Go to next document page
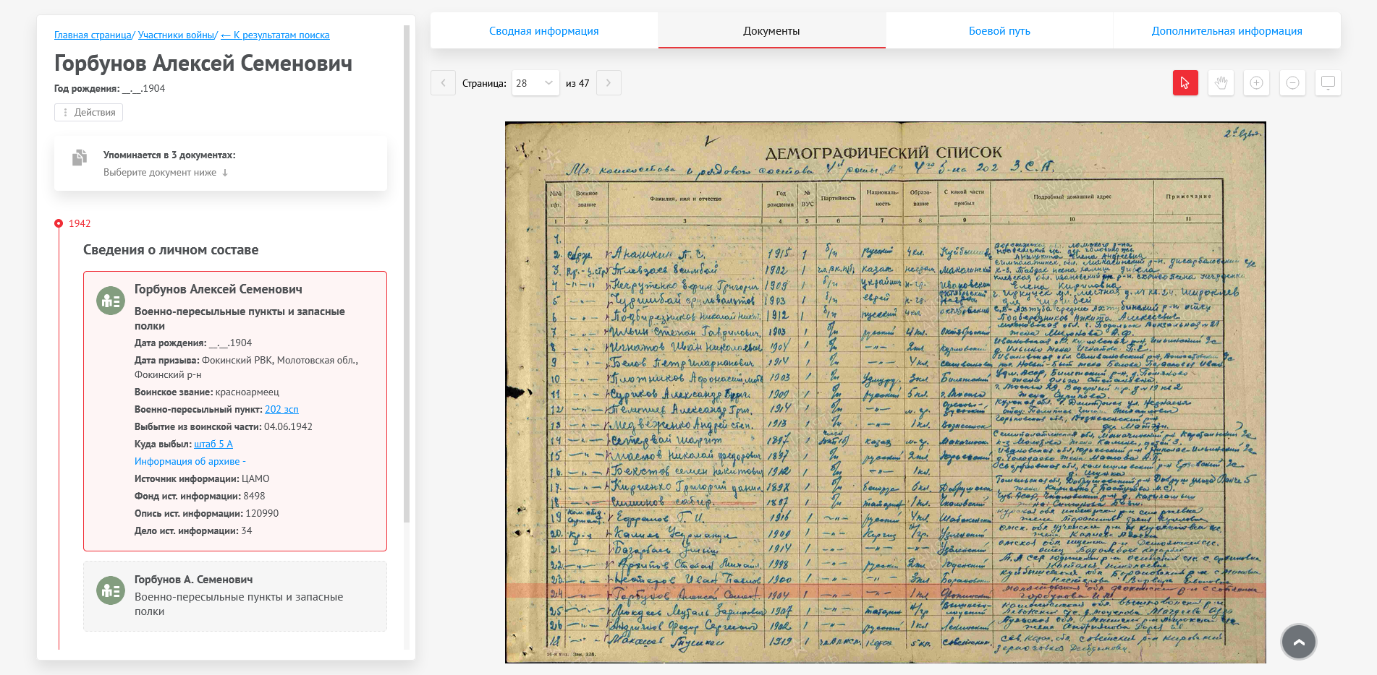1377x675 pixels. [609, 83]
